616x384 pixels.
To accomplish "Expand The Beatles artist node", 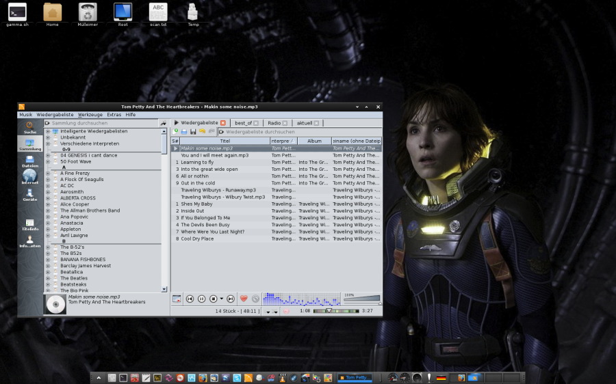I will coord(48,278).
